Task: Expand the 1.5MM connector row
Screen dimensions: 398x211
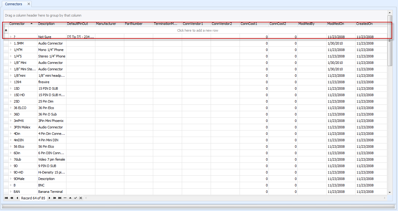Action: (x=11, y=43)
